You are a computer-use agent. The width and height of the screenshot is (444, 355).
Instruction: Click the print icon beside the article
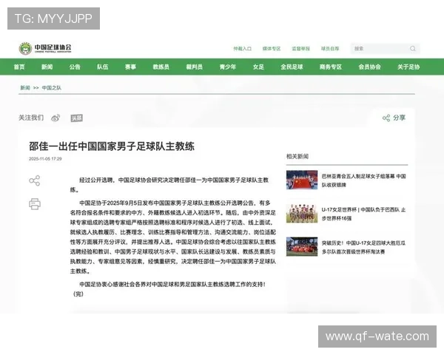pos(35,204)
